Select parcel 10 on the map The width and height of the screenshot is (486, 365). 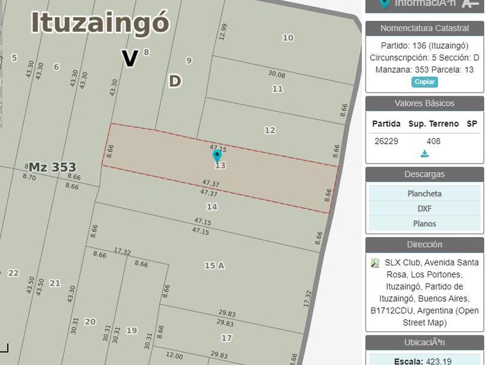click(288, 38)
